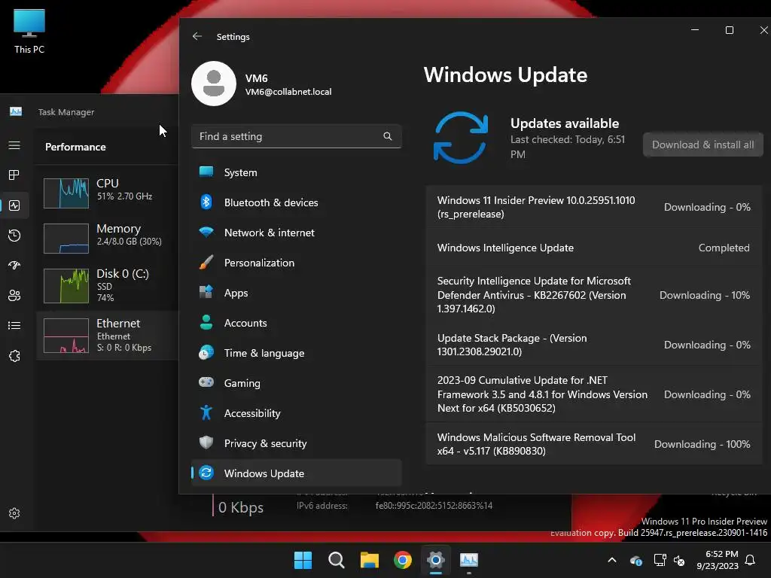771x578 pixels.
Task: Open File Explorer from taskbar
Action: 369,560
